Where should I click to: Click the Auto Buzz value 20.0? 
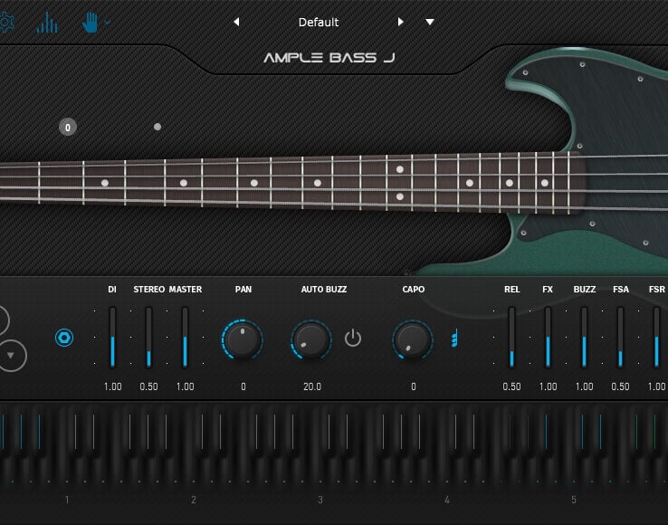click(x=312, y=387)
